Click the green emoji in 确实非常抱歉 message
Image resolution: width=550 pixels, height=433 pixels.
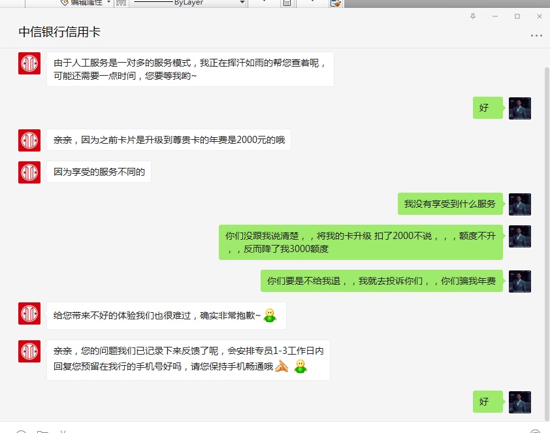coord(270,315)
